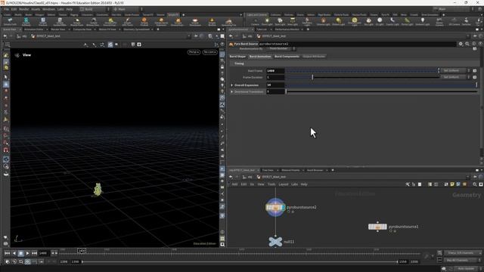Click the sticky note icon in network toolbar
Screen dimensions: 484x272
pos(452,184)
